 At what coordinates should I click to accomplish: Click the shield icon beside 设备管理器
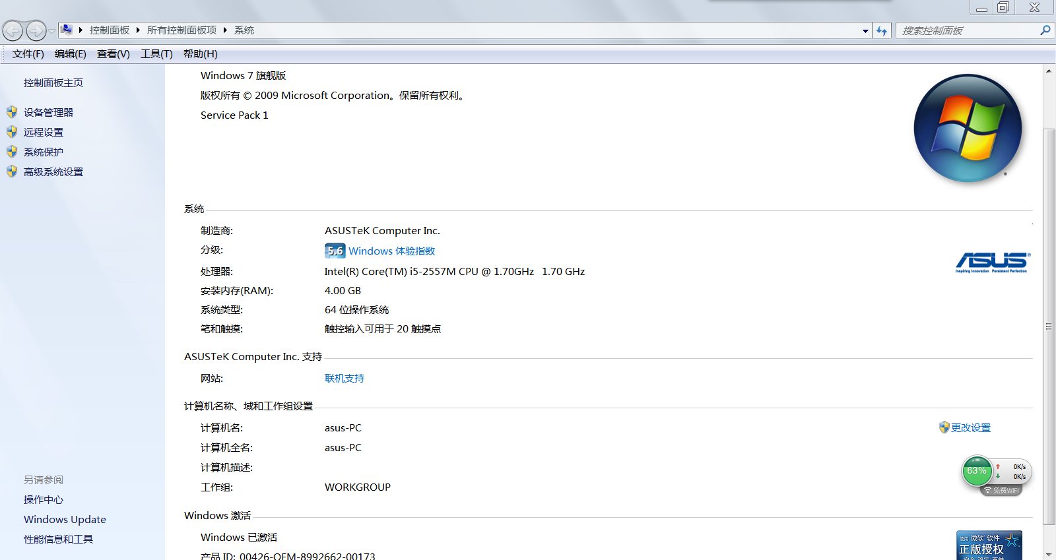tap(12, 112)
